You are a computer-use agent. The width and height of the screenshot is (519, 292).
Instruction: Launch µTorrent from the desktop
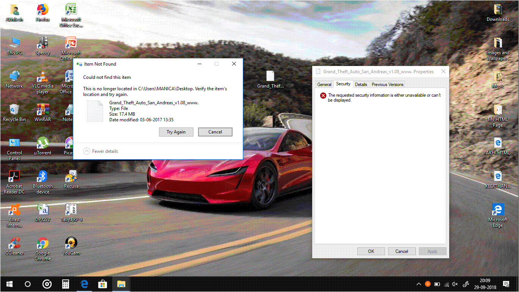click(43, 146)
